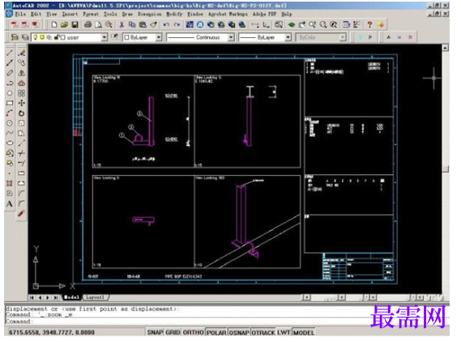Click the Undo arrow icon

click(166, 24)
